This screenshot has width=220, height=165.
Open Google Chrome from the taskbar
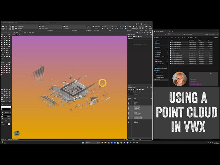tap(121, 143)
